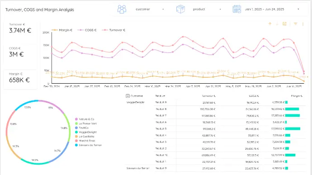Toggle the Margin € series in legend
Screen dimensions: 312x175
click(x=62, y=30)
